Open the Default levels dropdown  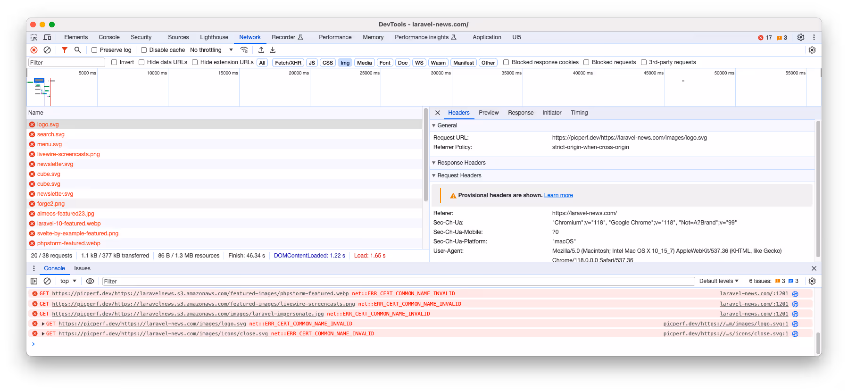719,281
